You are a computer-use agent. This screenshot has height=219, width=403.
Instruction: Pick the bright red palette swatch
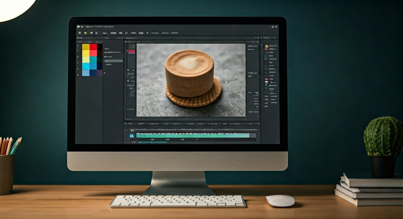pos(93,47)
